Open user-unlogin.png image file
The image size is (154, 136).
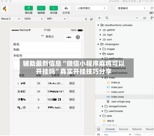tap(121, 102)
